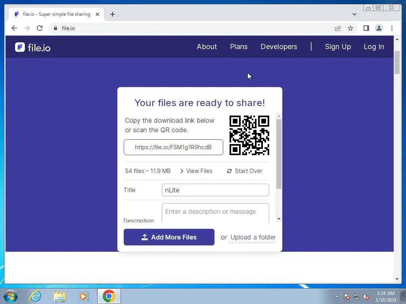
Task: Open the clock showing 1:34 AM
Action: coord(386,296)
